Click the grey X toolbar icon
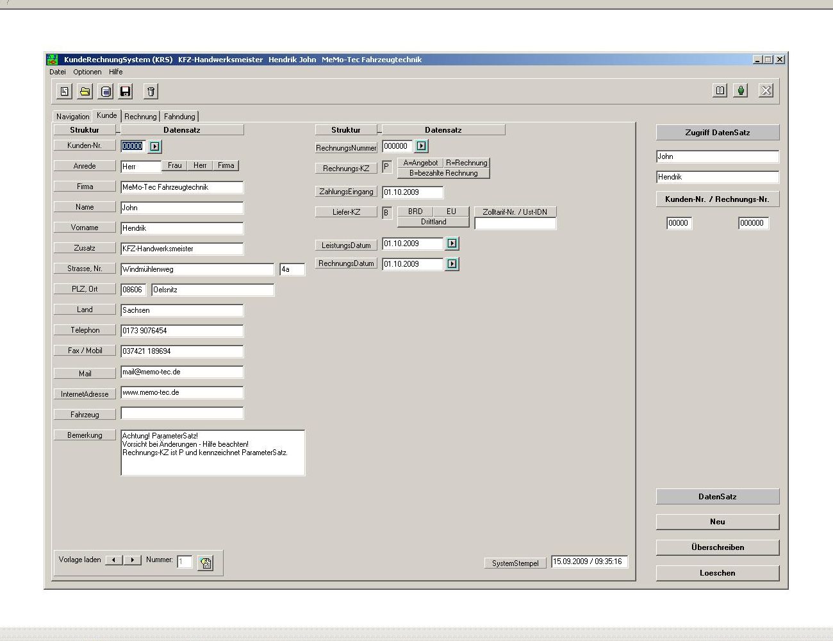This screenshot has width=833, height=641. pos(766,90)
